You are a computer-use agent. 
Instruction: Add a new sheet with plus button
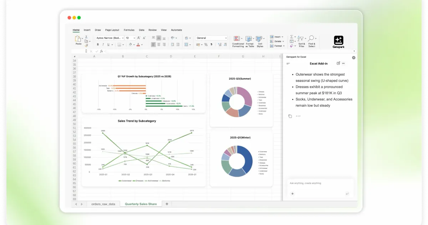click(167, 204)
